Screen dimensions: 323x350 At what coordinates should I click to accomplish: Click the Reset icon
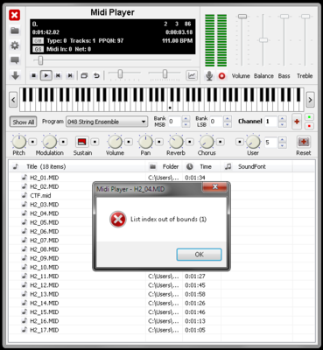point(304,142)
